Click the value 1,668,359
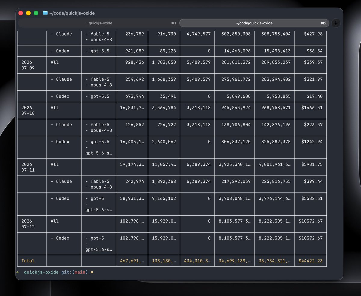The width and height of the screenshot is (361, 296). point(164,79)
